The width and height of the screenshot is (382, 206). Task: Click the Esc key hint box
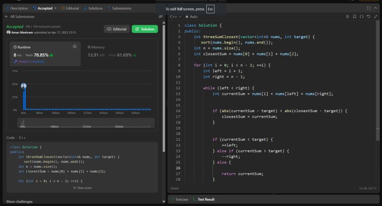211,9
